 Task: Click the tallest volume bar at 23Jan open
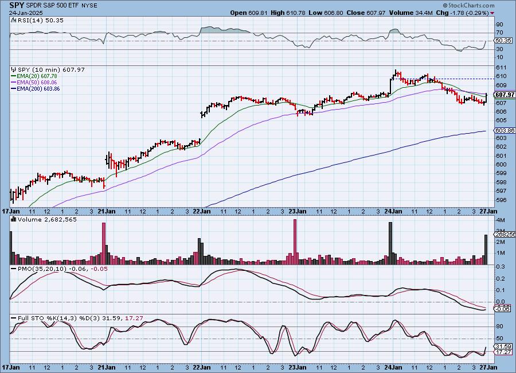coord(295,242)
